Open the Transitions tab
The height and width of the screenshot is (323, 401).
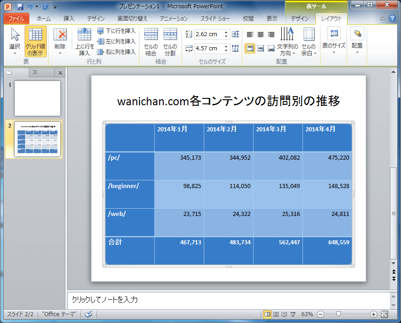[132, 19]
